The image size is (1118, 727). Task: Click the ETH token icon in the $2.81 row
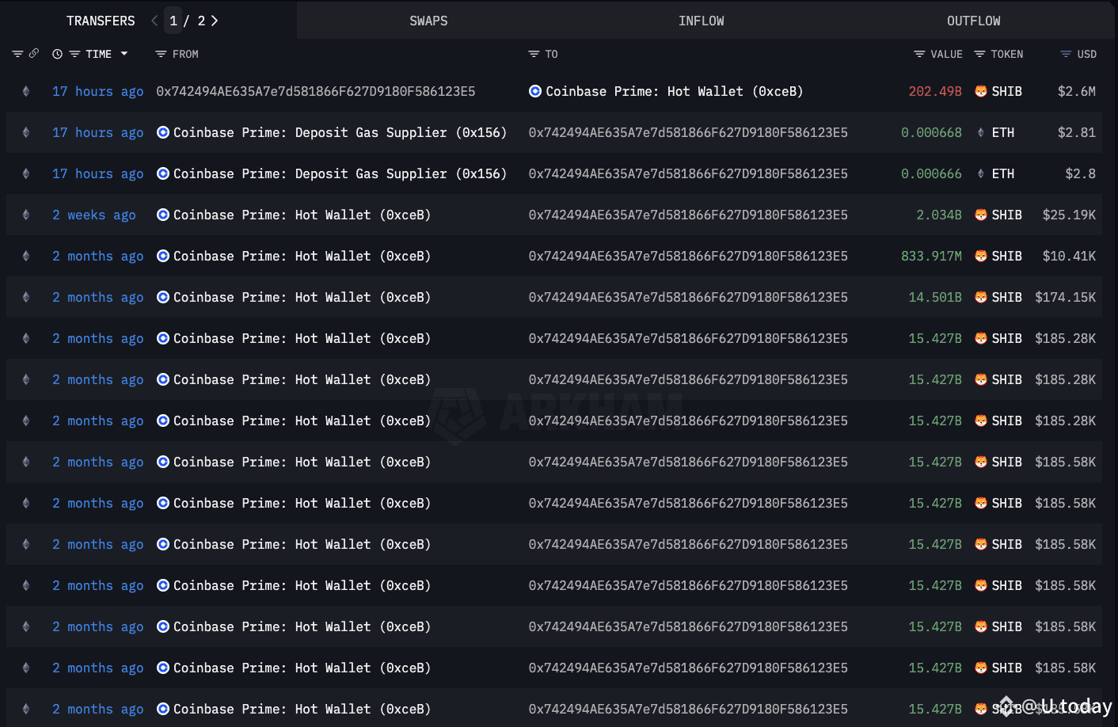tap(981, 132)
